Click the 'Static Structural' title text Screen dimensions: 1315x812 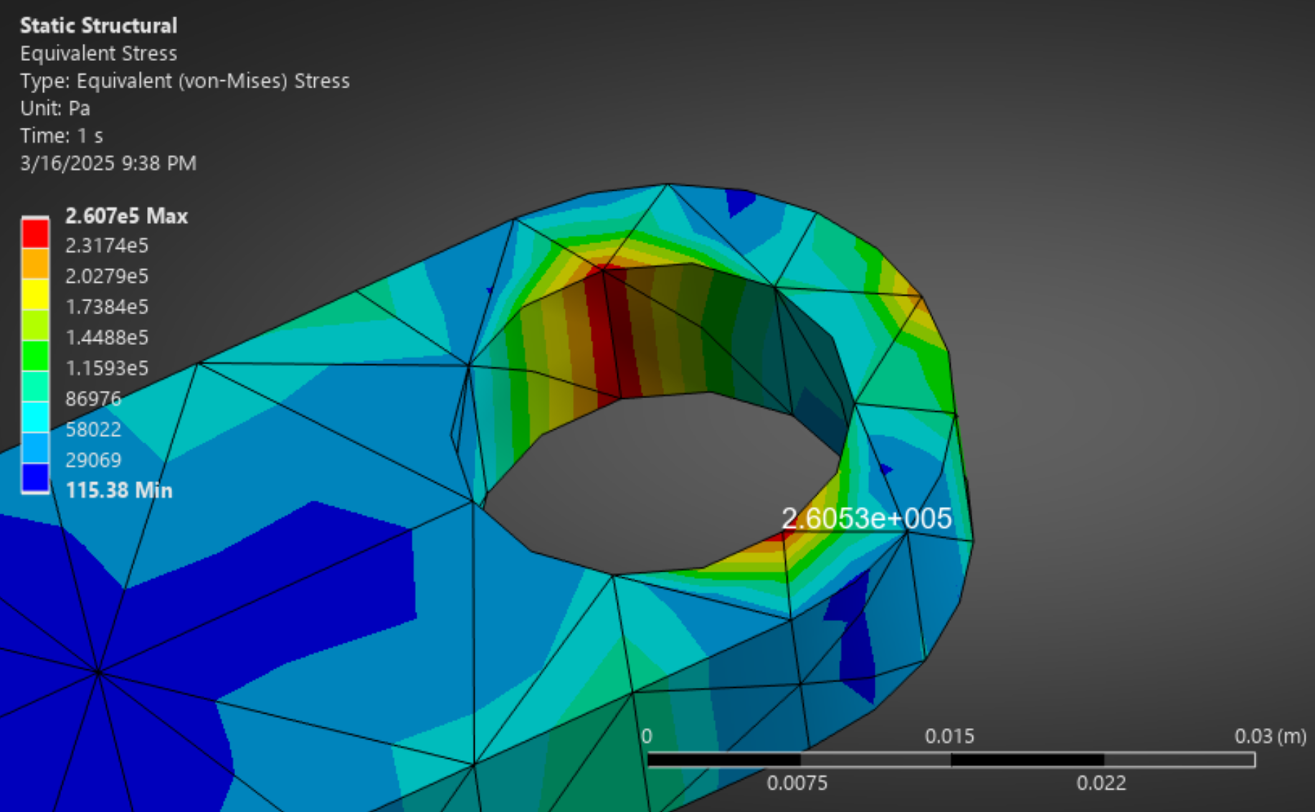[x=98, y=26]
